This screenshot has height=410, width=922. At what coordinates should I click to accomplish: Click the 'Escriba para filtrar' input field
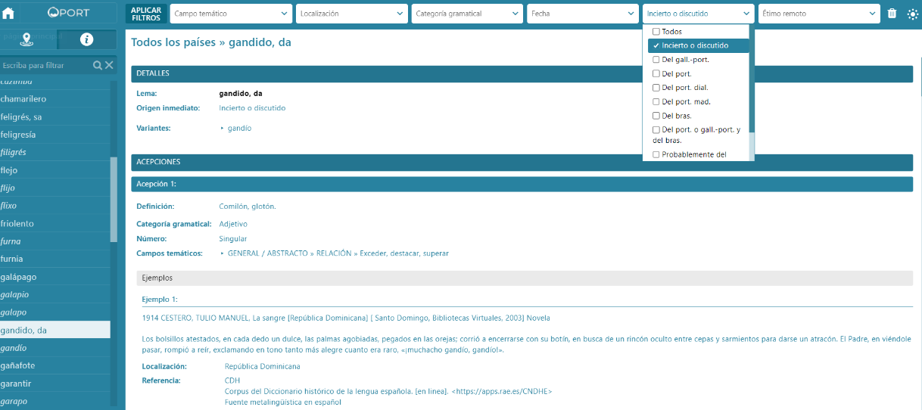coord(45,66)
